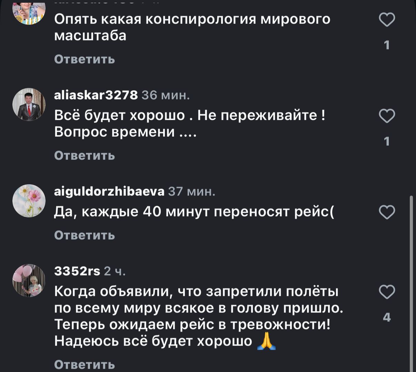Reply to the conspiracy theory comment
The width and height of the screenshot is (416, 372).
(x=85, y=59)
